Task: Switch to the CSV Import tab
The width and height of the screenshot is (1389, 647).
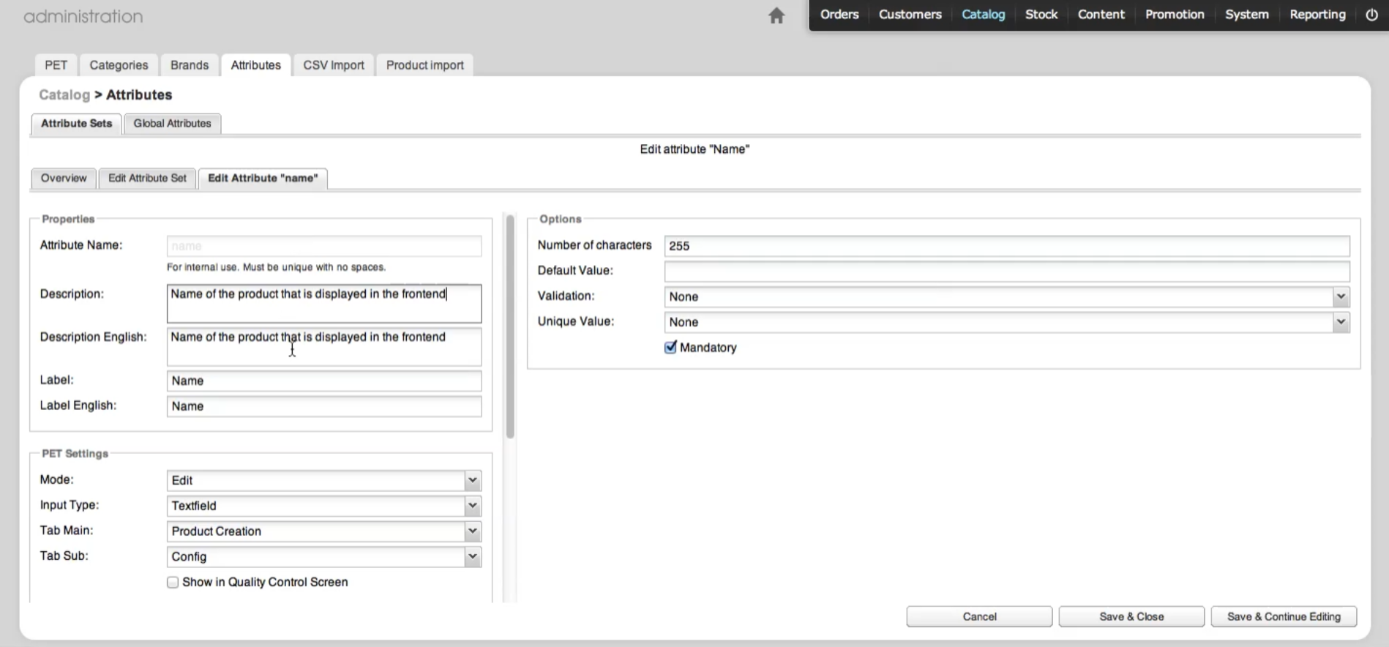Action: (334, 65)
